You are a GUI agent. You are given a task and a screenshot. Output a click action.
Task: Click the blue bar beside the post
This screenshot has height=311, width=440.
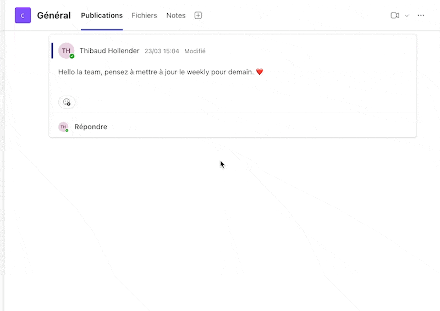point(52,51)
